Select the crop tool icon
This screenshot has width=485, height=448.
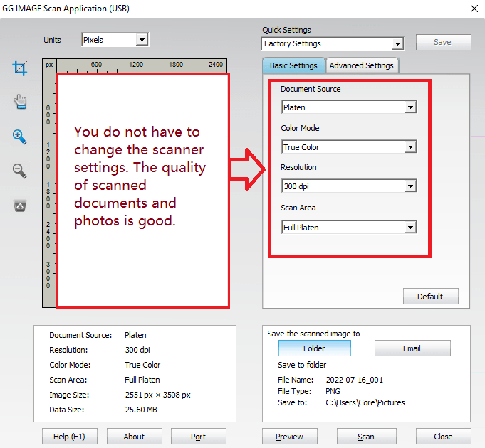(x=20, y=68)
